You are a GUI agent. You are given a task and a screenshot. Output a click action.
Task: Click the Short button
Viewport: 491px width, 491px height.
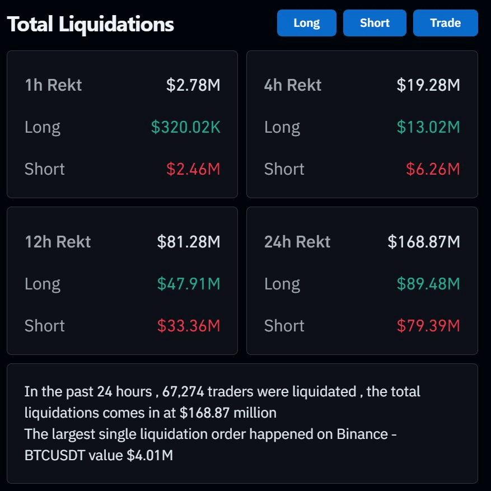[375, 23]
